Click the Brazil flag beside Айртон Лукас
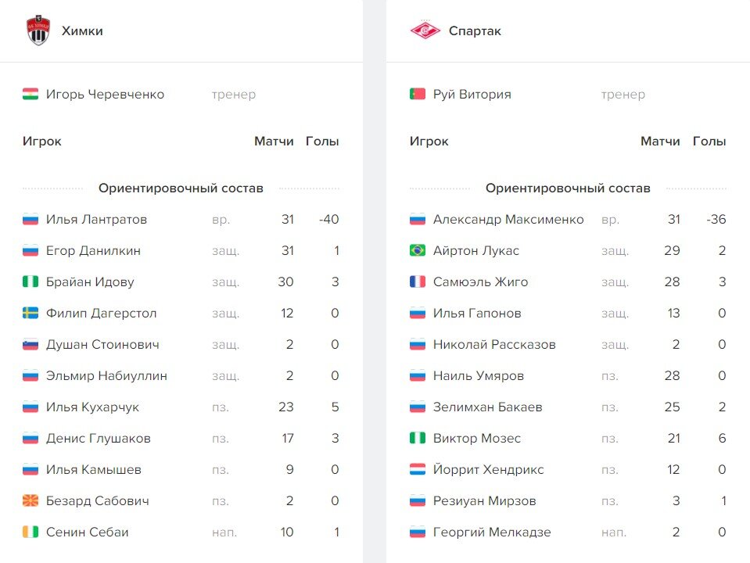The image size is (750, 563). pyautogui.click(x=417, y=250)
